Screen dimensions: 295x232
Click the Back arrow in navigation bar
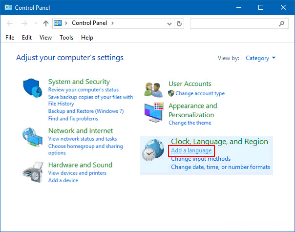pos(10,23)
